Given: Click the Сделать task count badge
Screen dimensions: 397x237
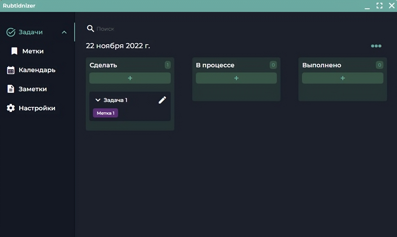Looking at the screenshot, I should pos(167,65).
